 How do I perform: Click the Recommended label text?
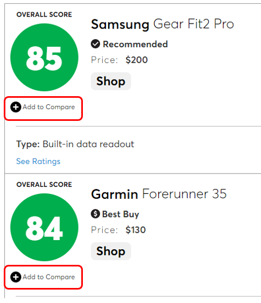[135, 44]
